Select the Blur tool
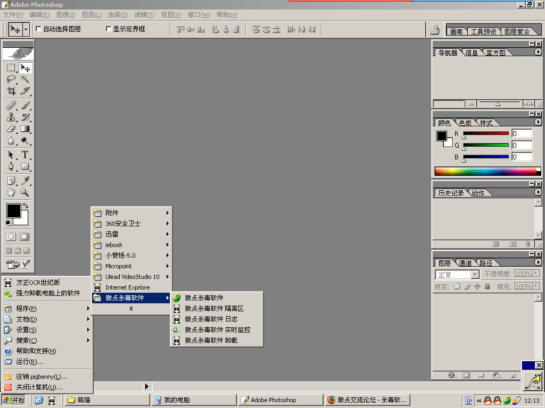545x408 pixels. (11, 140)
